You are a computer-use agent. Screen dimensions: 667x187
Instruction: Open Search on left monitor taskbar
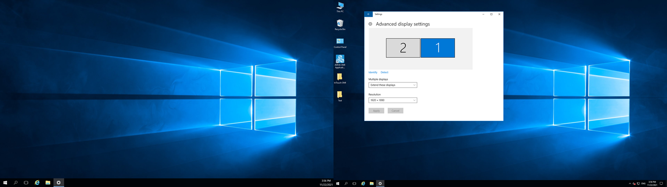[16, 183]
